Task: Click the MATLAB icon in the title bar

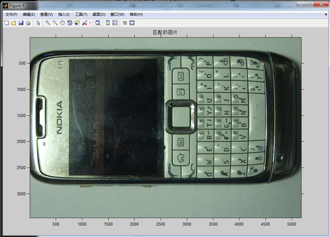Action: pyautogui.click(x=5, y=6)
